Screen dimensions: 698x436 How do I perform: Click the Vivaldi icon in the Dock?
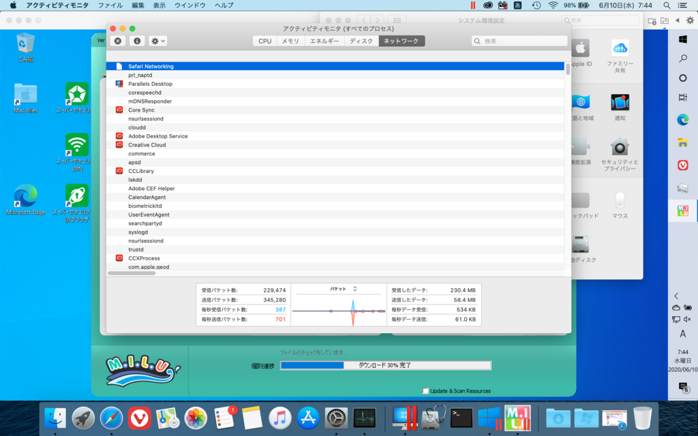point(139,417)
